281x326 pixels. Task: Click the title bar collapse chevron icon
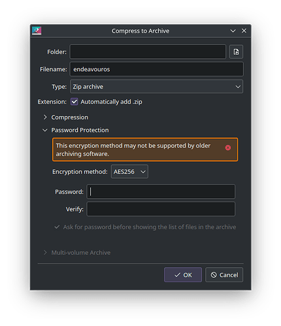point(233,31)
